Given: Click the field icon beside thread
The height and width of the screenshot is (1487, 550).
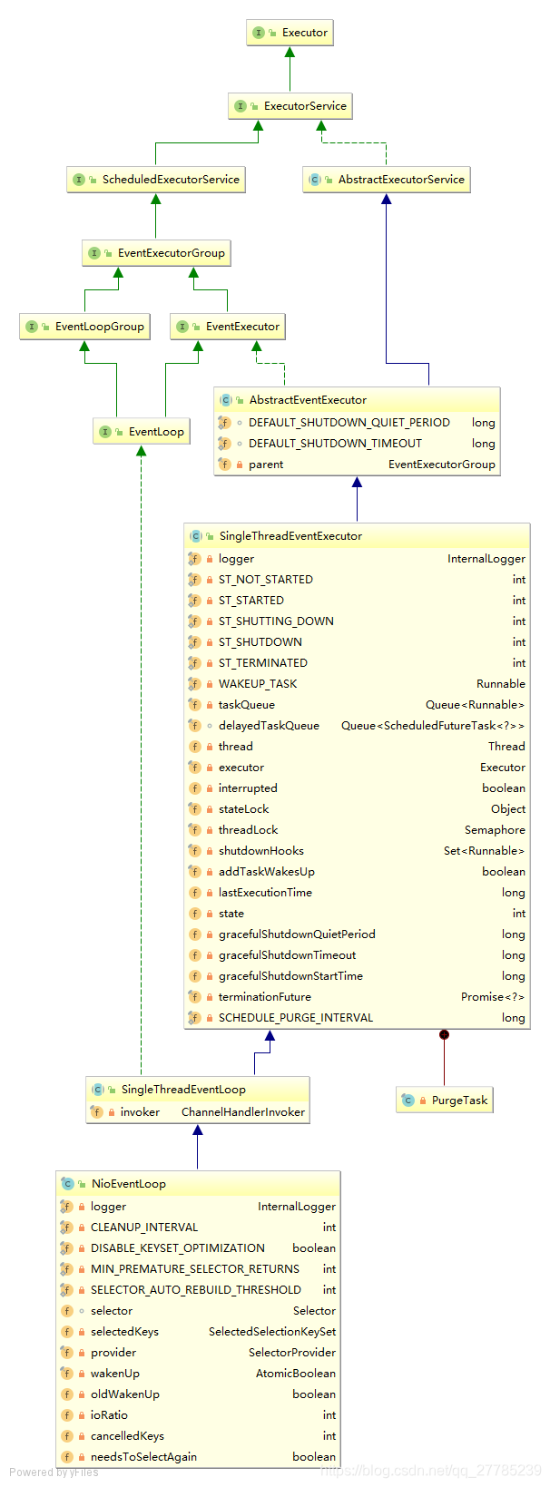Looking at the screenshot, I should tap(194, 747).
